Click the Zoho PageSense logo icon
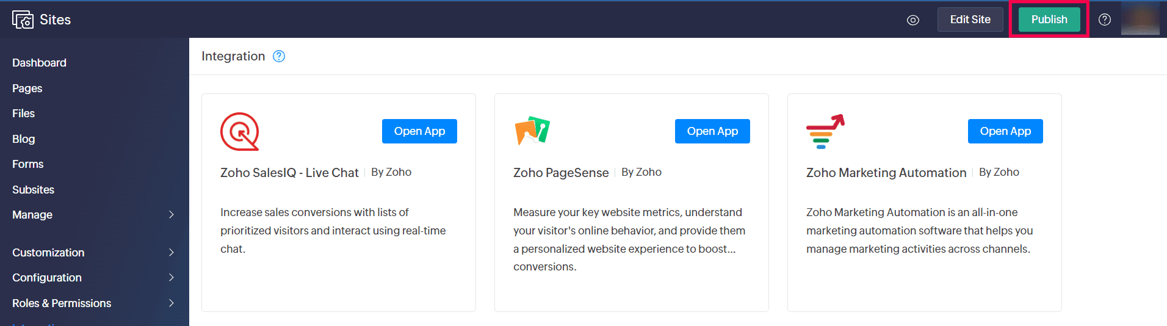Image resolution: width=1167 pixels, height=326 pixels. pyautogui.click(x=532, y=131)
